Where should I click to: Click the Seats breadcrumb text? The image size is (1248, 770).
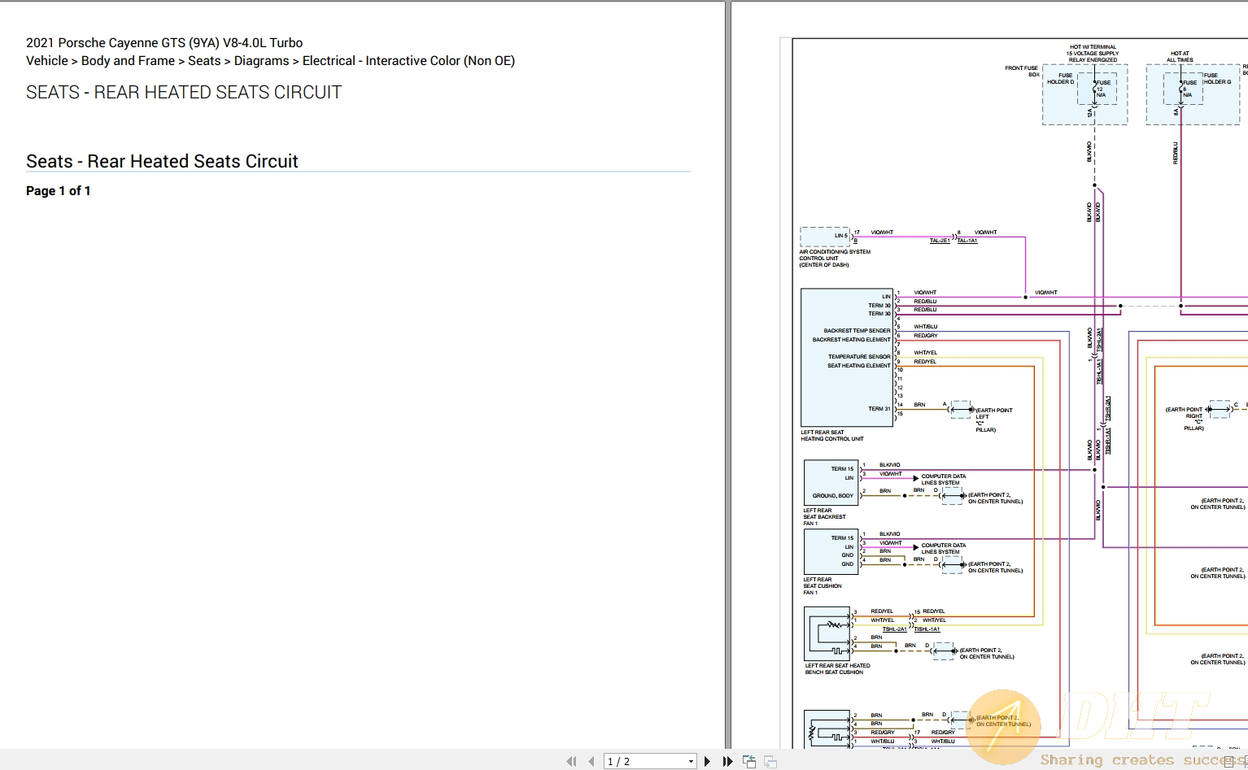click(x=204, y=61)
